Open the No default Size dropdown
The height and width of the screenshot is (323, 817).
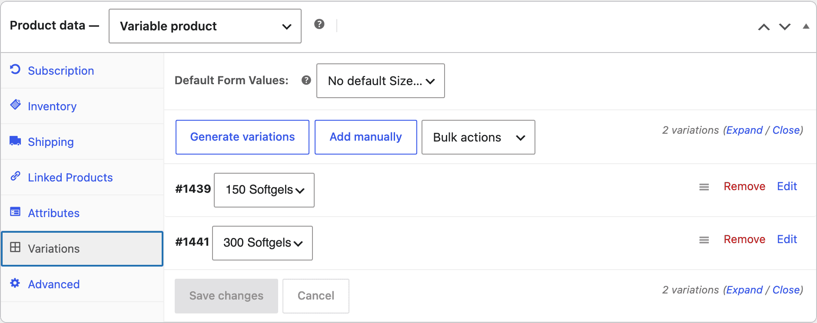tap(381, 81)
